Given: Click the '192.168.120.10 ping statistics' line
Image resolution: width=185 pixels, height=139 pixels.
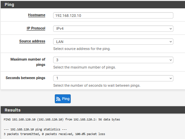Looking at the screenshot, I should click(35, 129).
